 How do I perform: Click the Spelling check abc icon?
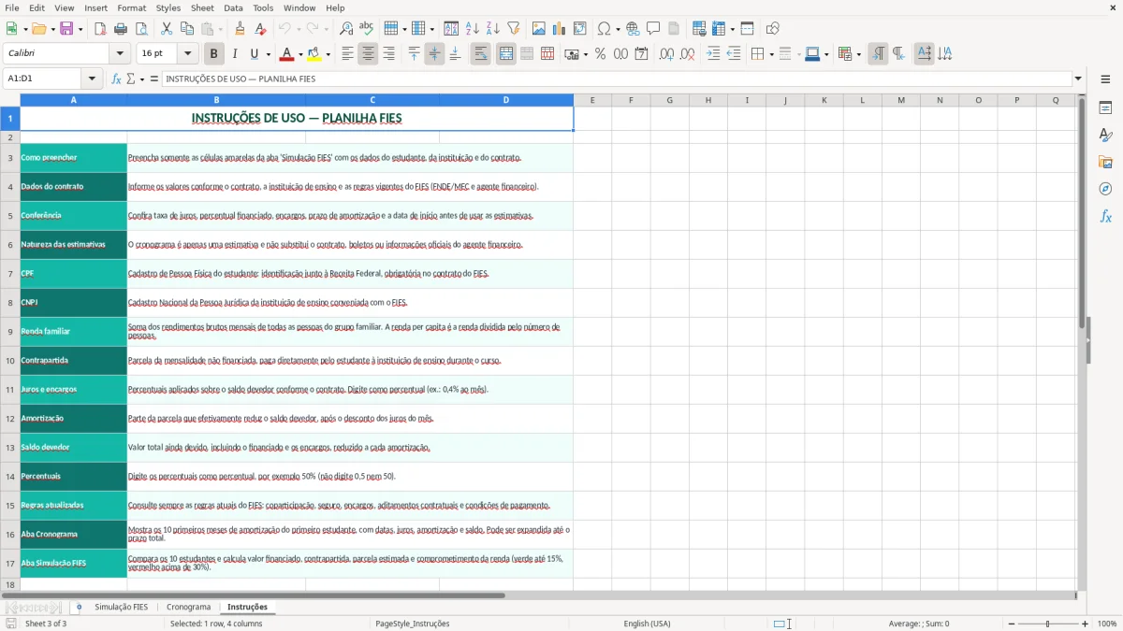click(367, 29)
